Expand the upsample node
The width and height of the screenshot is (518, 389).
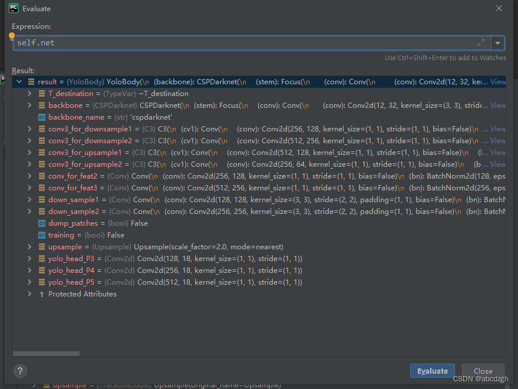29,247
